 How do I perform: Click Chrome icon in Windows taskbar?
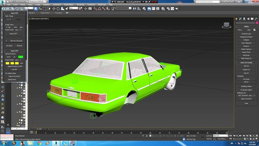39,143
